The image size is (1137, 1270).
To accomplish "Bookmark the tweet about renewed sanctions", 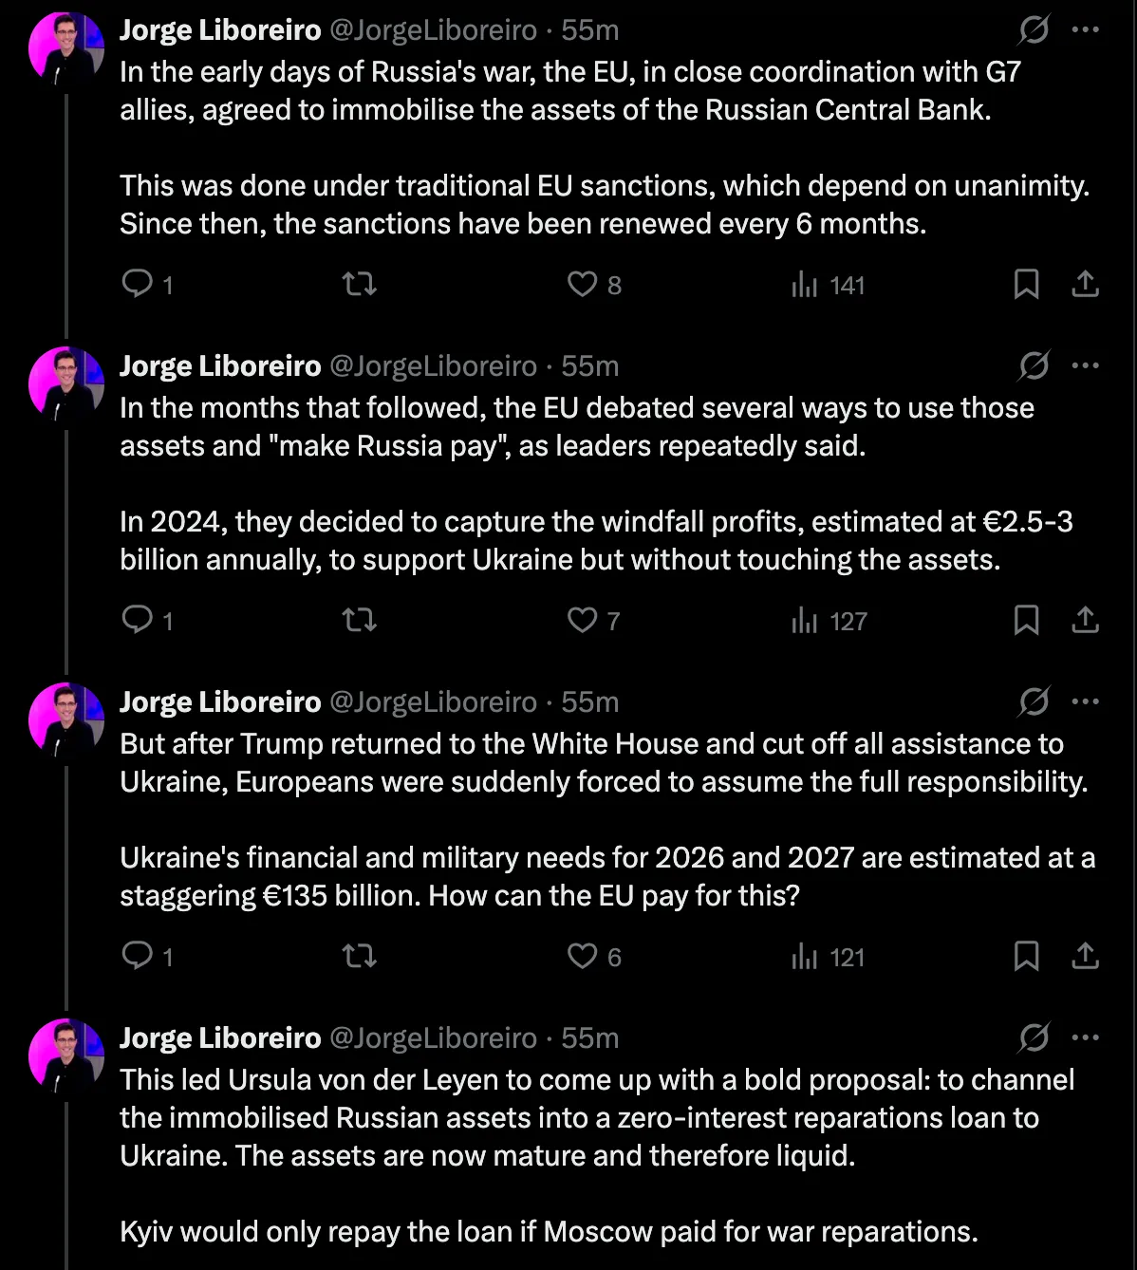I will [x=1026, y=284].
